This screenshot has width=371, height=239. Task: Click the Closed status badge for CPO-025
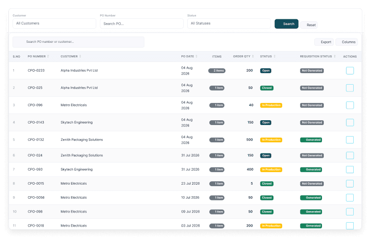tap(267, 88)
